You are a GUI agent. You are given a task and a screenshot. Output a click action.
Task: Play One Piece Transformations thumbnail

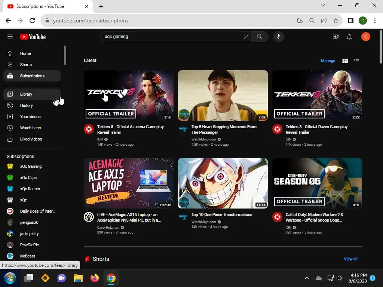[223, 183]
